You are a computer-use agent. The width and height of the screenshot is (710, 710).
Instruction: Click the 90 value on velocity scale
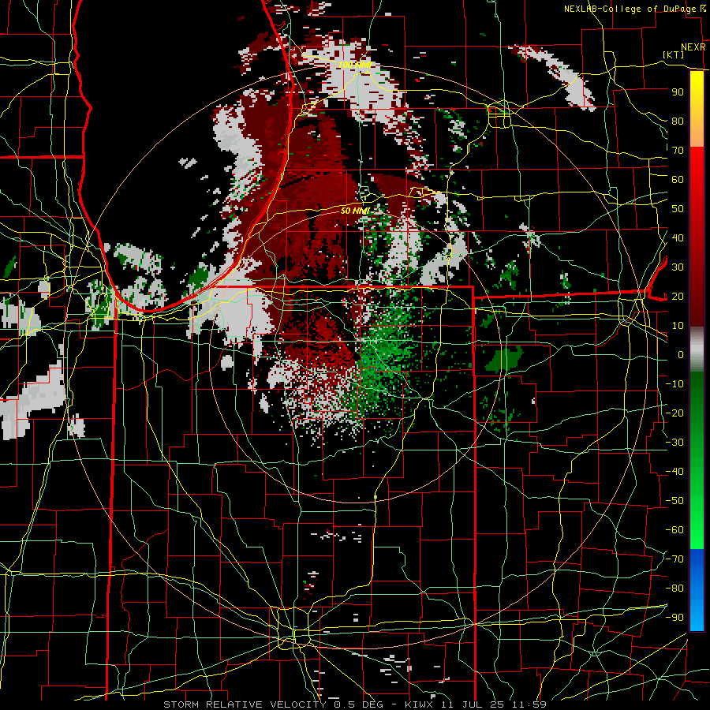click(678, 92)
